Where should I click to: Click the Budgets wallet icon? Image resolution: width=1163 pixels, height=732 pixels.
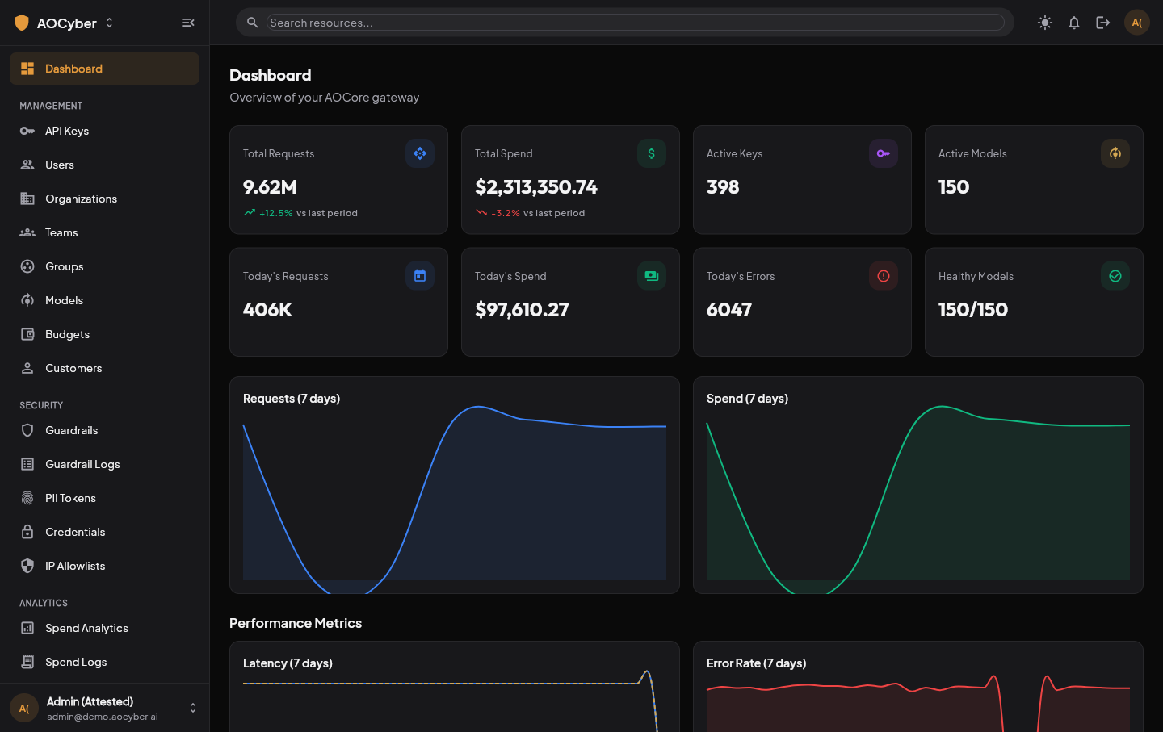(27, 334)
